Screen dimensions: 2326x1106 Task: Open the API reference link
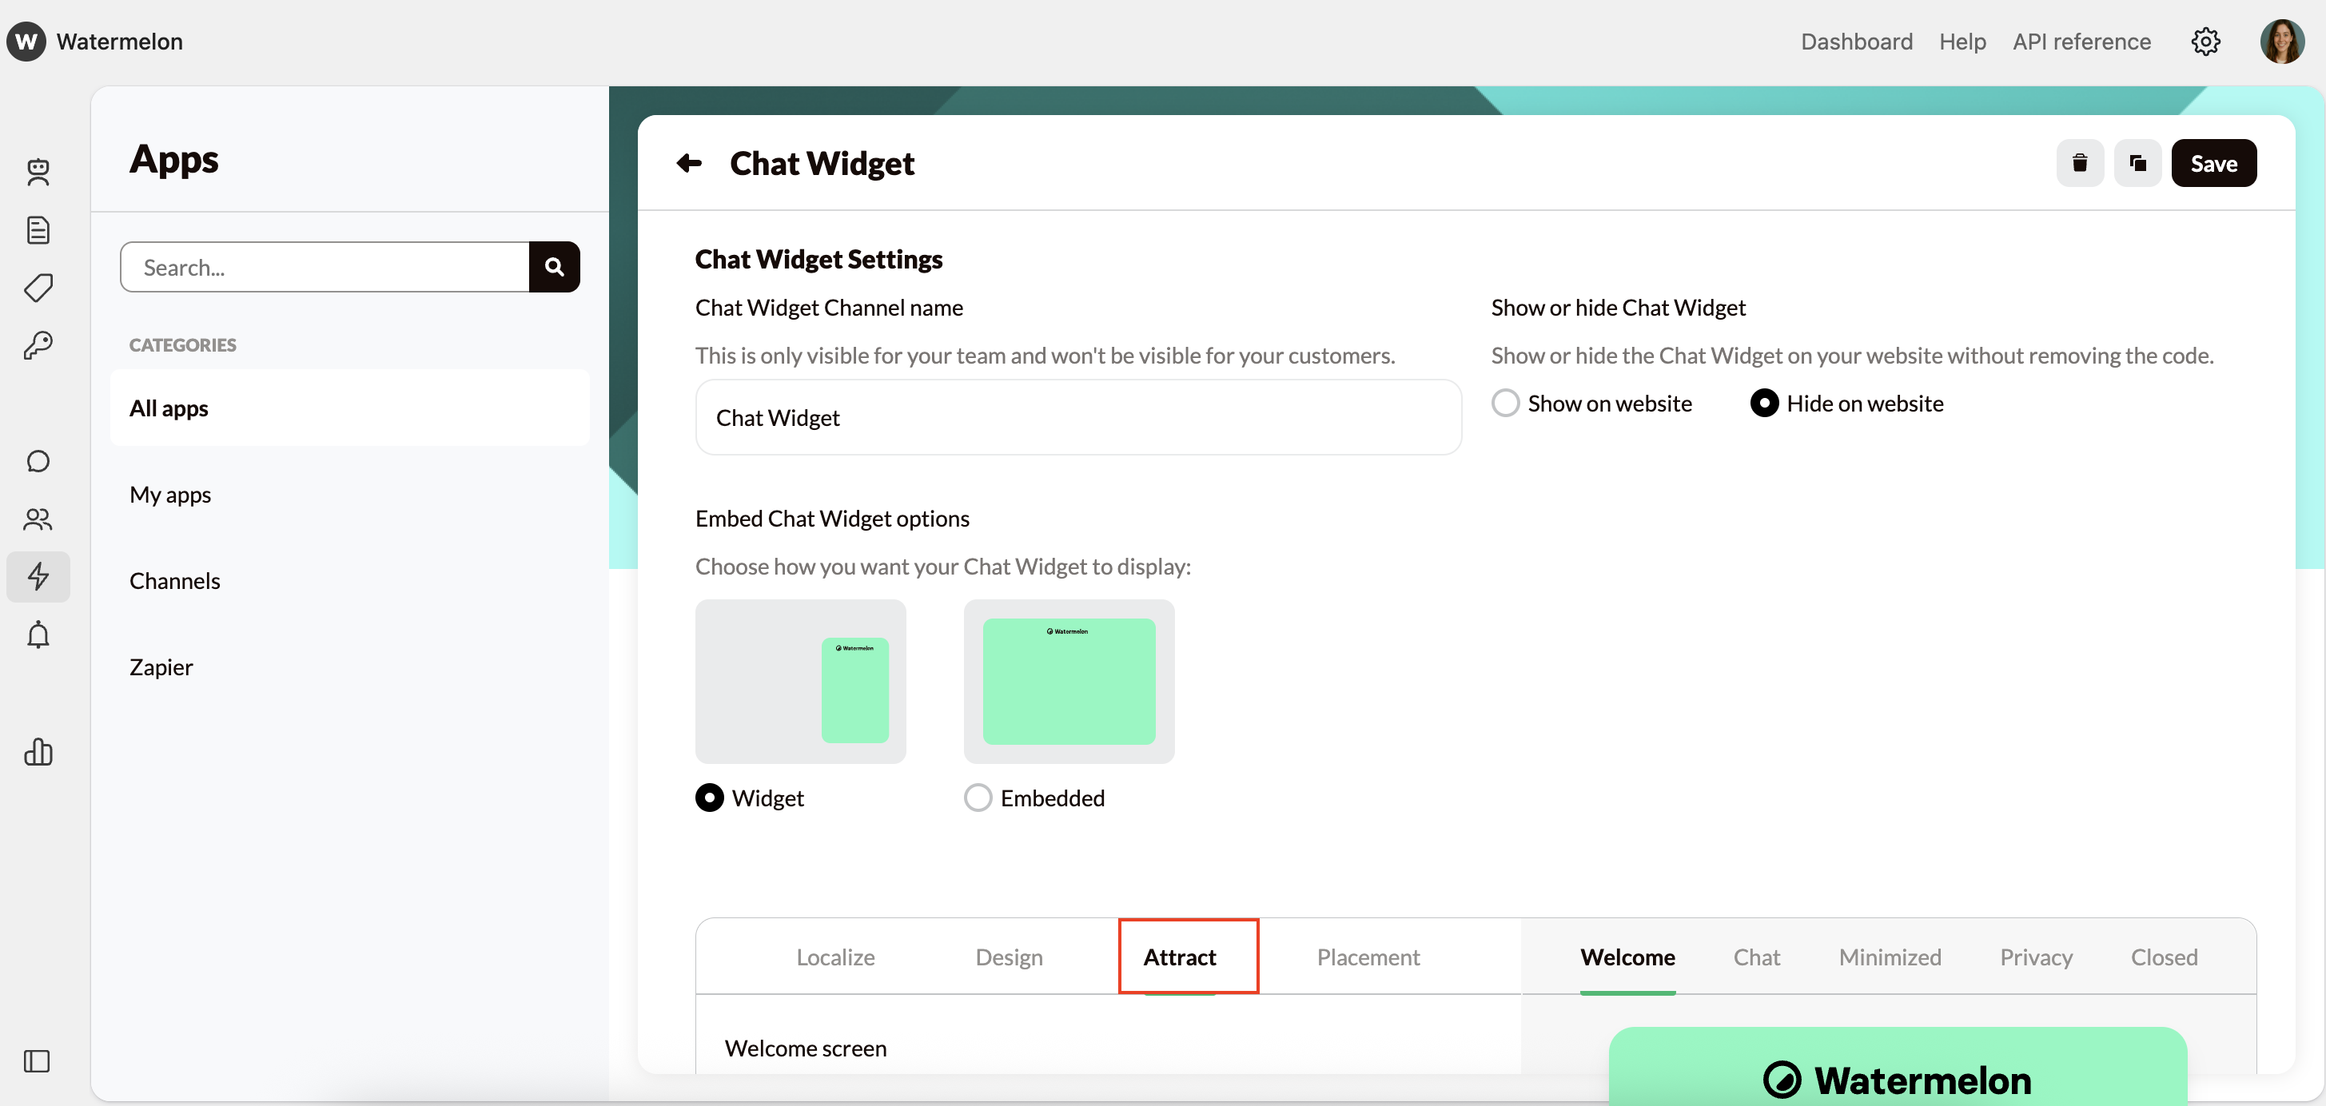(2081, 42)
